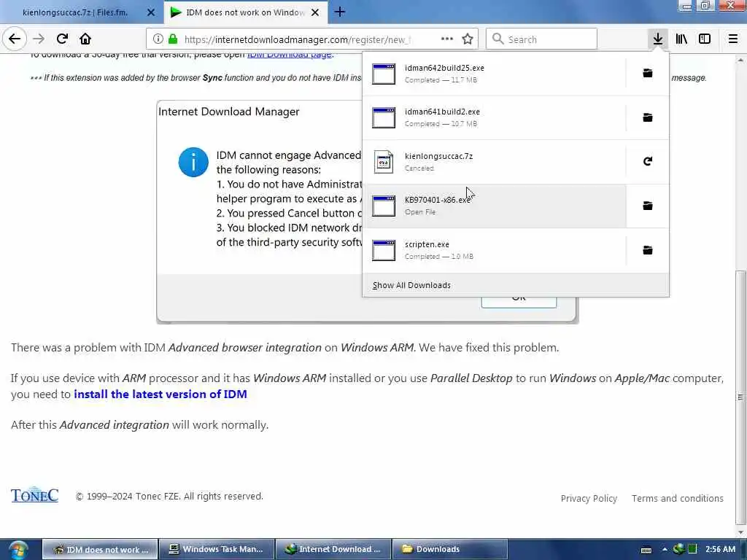Open the KB970401-x86.exe file
The width and height of the screenshot is (747, 560).
coord(494,206)
